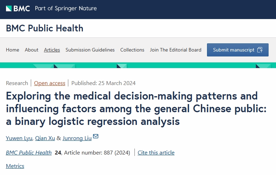Viewport: 276px width, 175px height.
Task: Click the upload icon on Submit manuscript
Action: 260,50
